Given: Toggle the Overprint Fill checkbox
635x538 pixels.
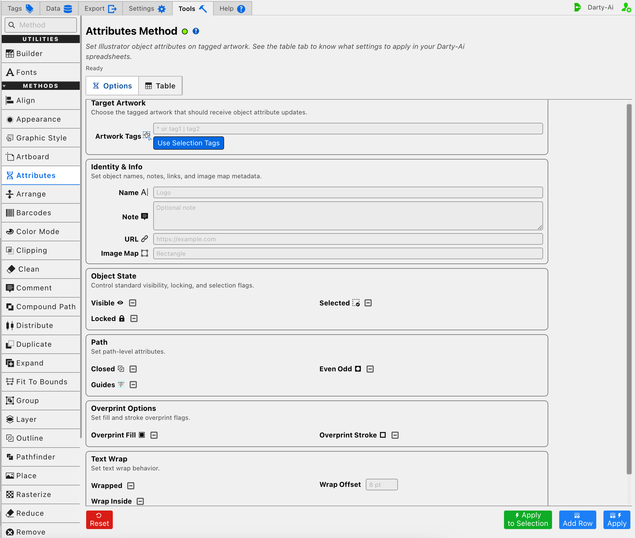Looking at the screenshot, I should tap(154, 435).
